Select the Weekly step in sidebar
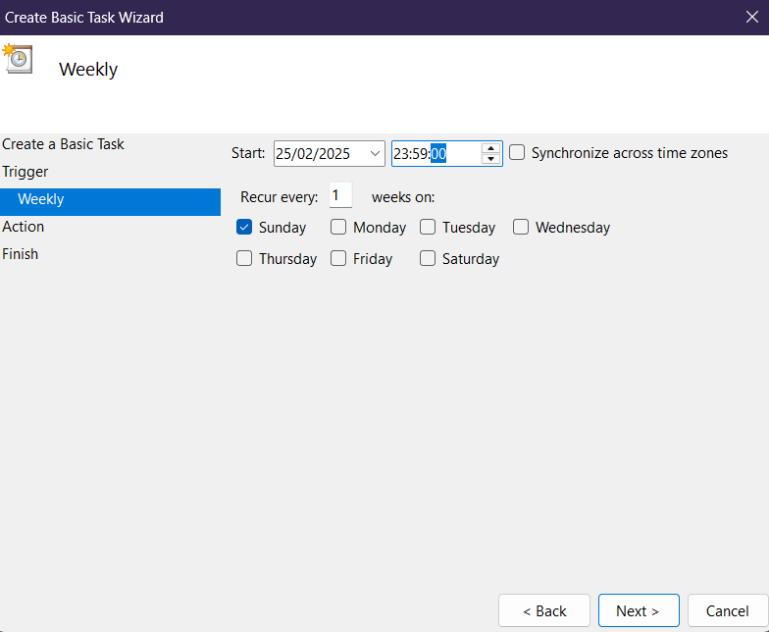The height and width of the screenshot is (632, 769). click(41, 199)
